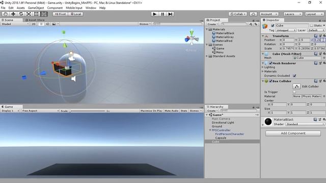Switch to the Asset Store tab
Image resolution: width=326 pixels, height=183 pixels.
(35, 20)
